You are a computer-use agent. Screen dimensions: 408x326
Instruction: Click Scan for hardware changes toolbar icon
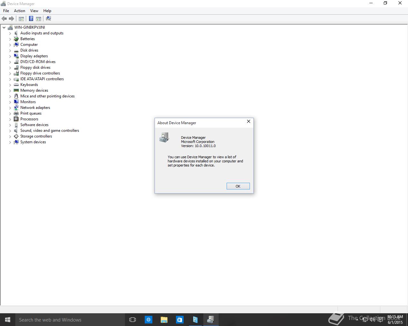click(x=48, y=18)
